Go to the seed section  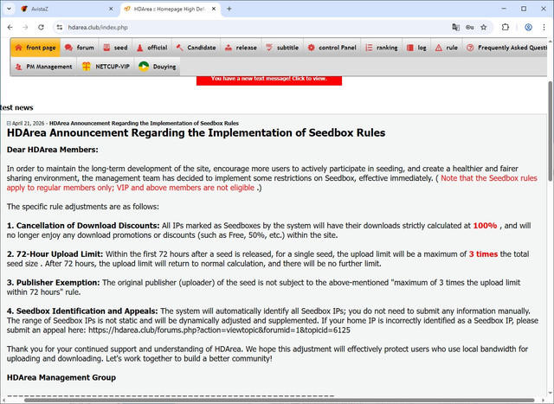[115, 48]
